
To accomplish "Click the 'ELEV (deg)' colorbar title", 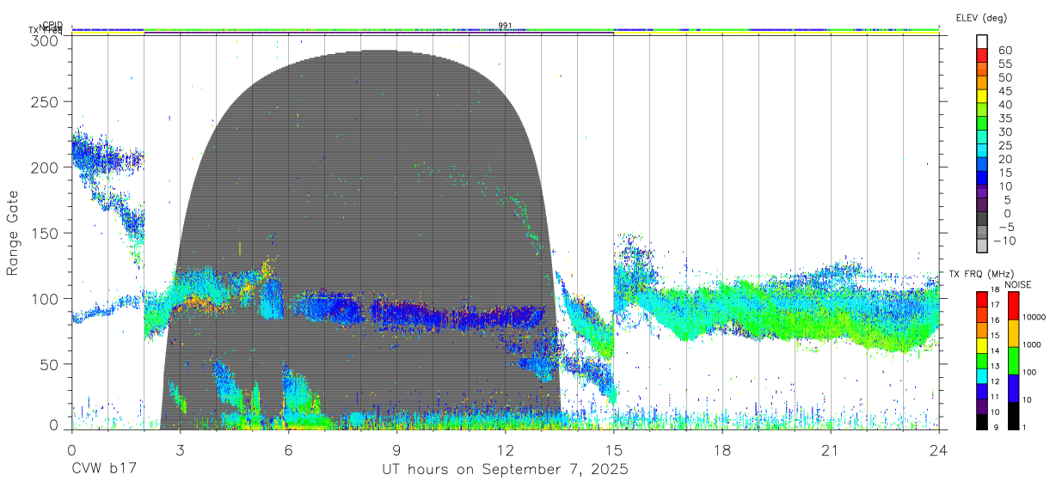I will 981,17.
